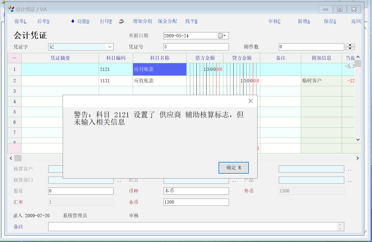Click the blue arrow beside 功能O
Screen dimensions: 372x242
pos(73,21)
